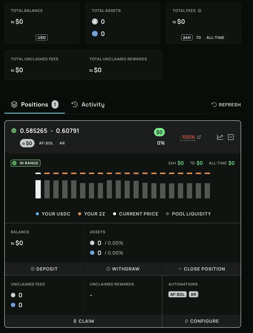The image size is (253, 333).
Task: Click the white current price liquidity bar
Action: [38, 189]
